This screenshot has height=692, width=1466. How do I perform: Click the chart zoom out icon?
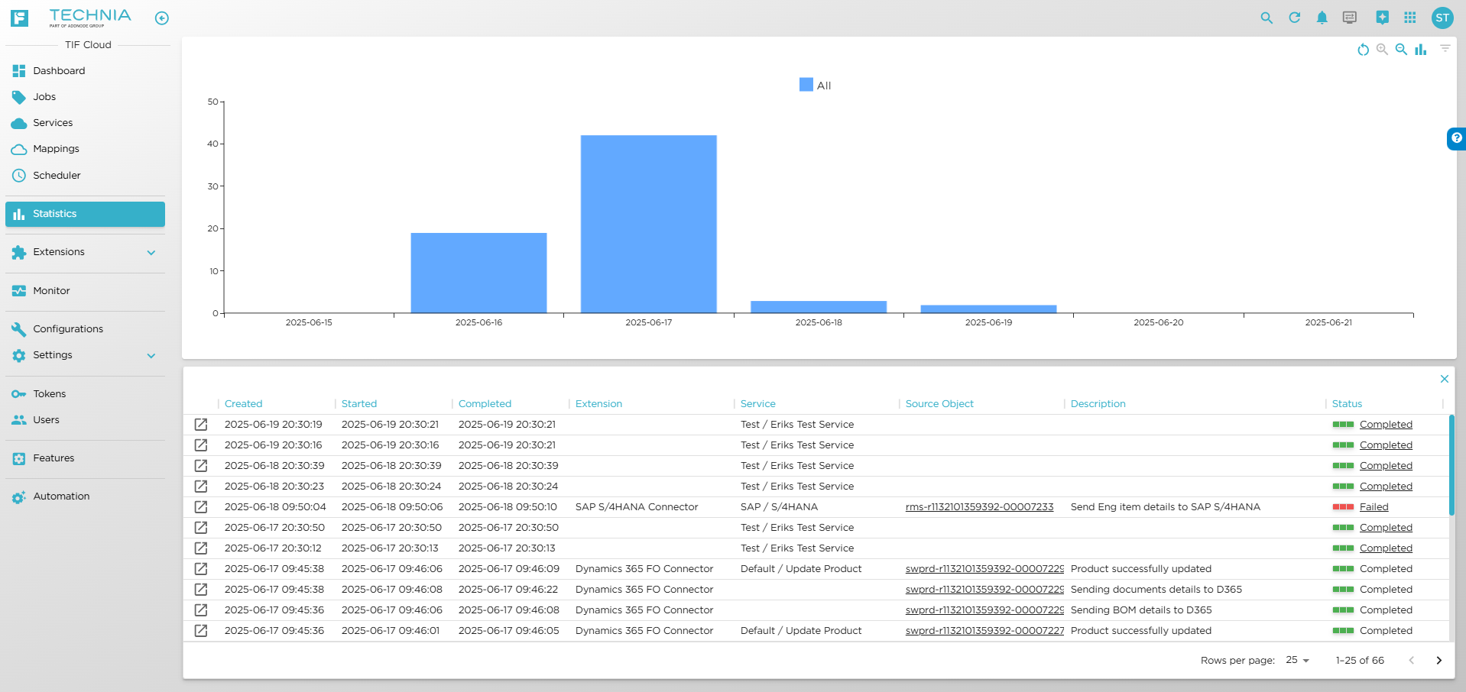click(x=1401, y=50)
